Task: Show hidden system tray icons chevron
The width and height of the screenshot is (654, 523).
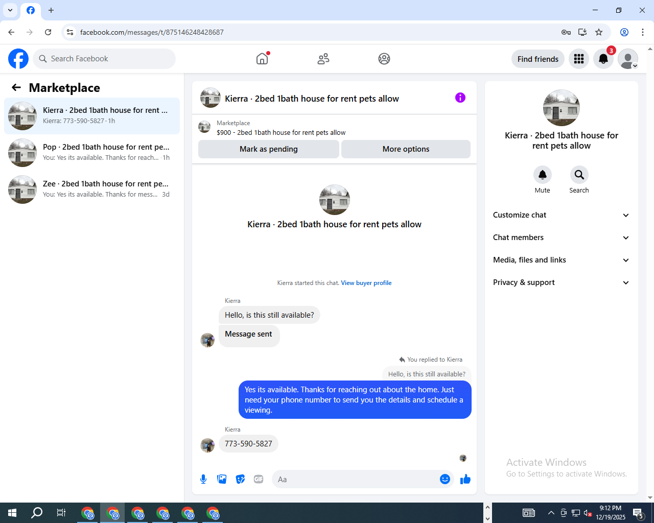Action: 551,513
